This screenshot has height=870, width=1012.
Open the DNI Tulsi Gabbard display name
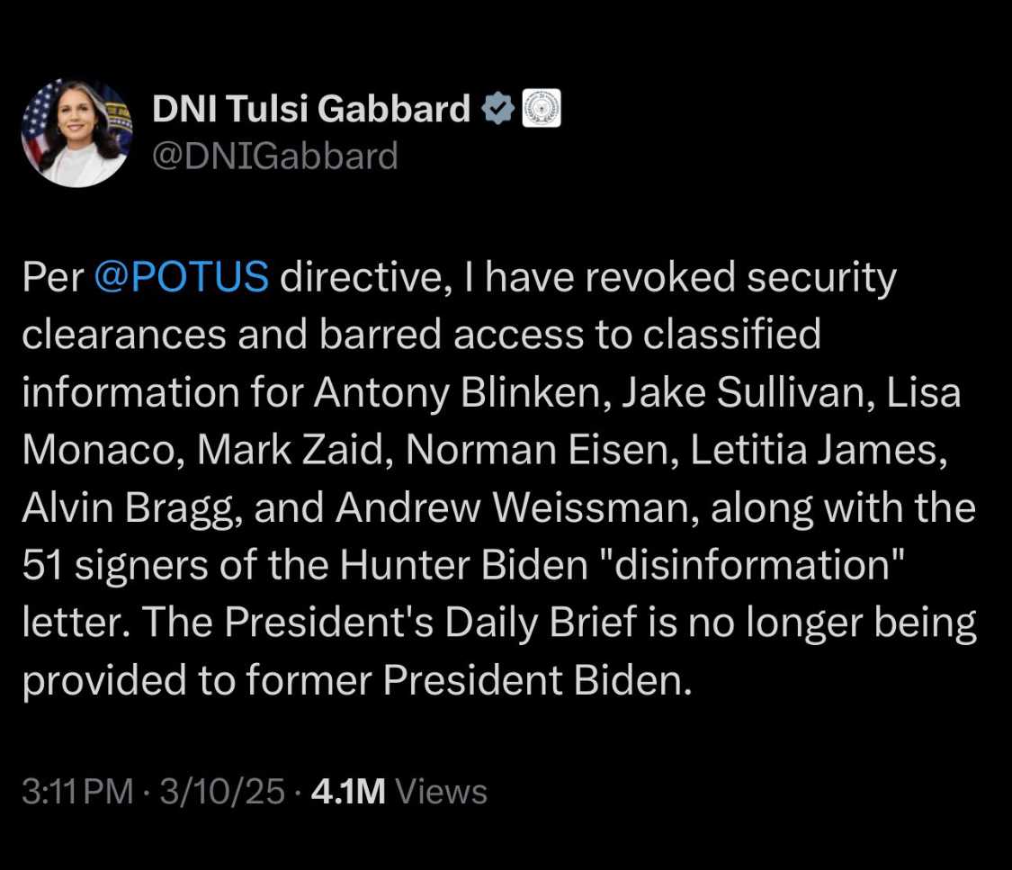click(x=311, y=109)
